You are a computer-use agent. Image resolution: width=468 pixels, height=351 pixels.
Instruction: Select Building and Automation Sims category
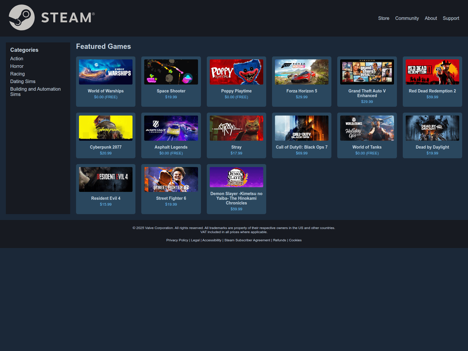click(x=35, y=92)
